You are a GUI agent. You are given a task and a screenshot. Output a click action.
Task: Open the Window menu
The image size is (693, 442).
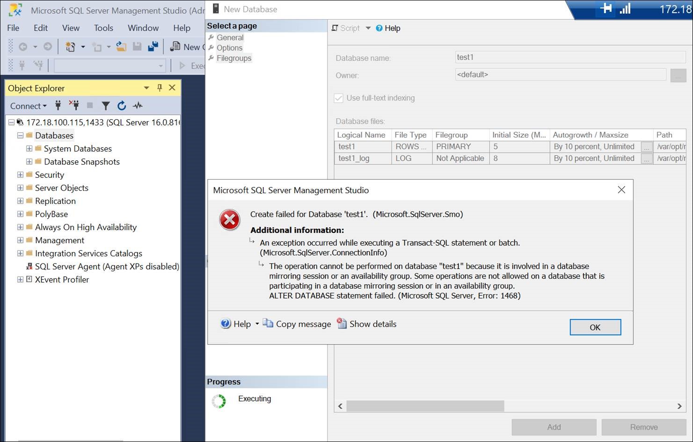tap(143, 28)
